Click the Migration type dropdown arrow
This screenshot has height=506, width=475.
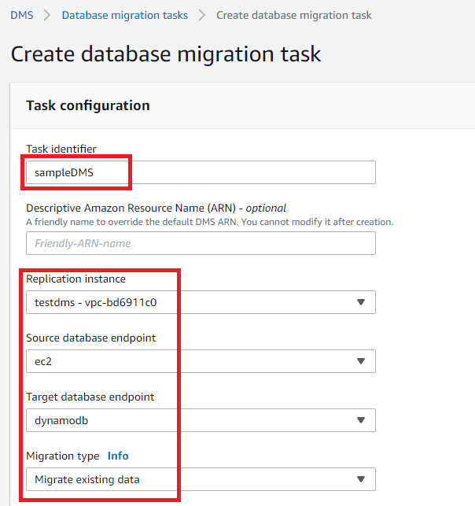pyautogui.click(x=361, y=479)
